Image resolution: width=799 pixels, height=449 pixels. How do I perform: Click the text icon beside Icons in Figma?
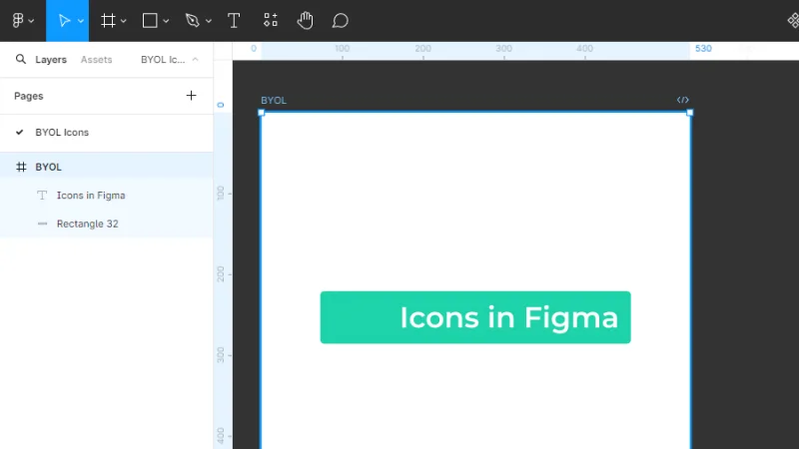tap(42, 195)
